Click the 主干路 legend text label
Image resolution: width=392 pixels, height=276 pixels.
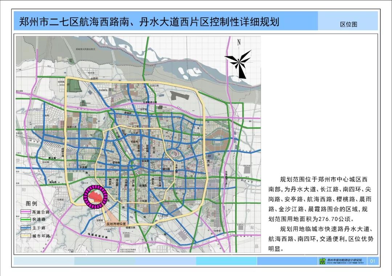(x=38, y=228)
